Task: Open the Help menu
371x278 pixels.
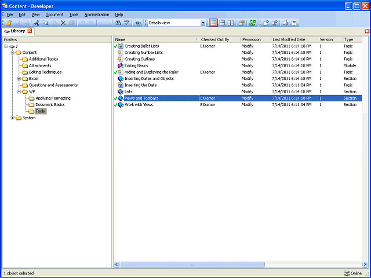Action: (x=119, y=14)
